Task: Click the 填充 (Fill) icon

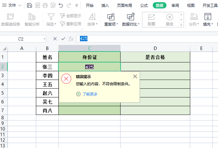Action: click(x=207, y=17)
